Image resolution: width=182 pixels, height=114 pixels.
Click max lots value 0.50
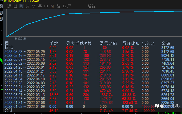tap(70, 95)
